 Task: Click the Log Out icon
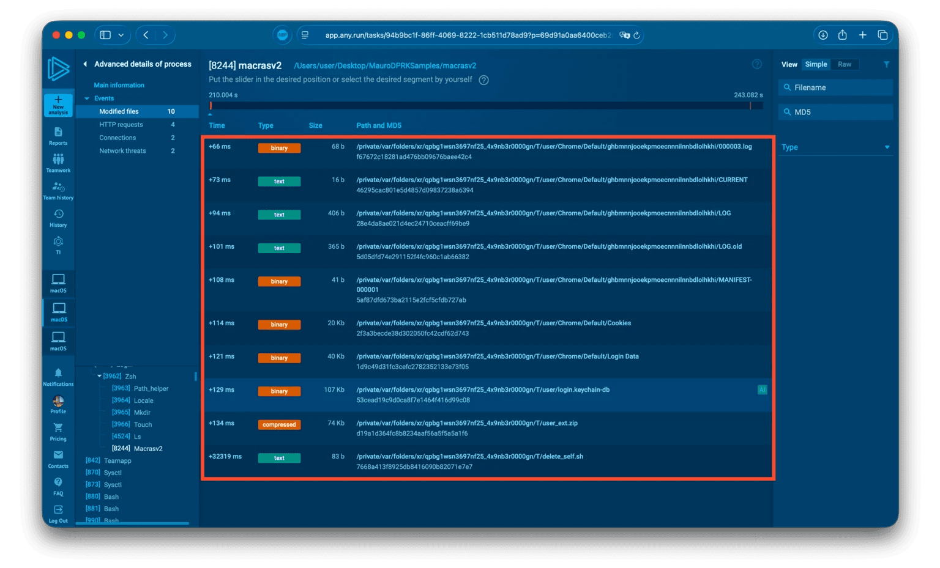click(x=58, y=510)
